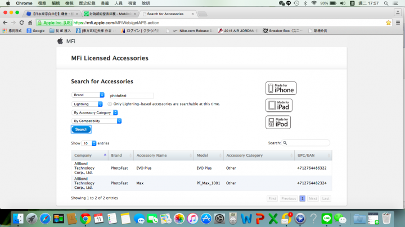
Task: Open the Brand search-type dropdown
Action: tap(88, 95)
